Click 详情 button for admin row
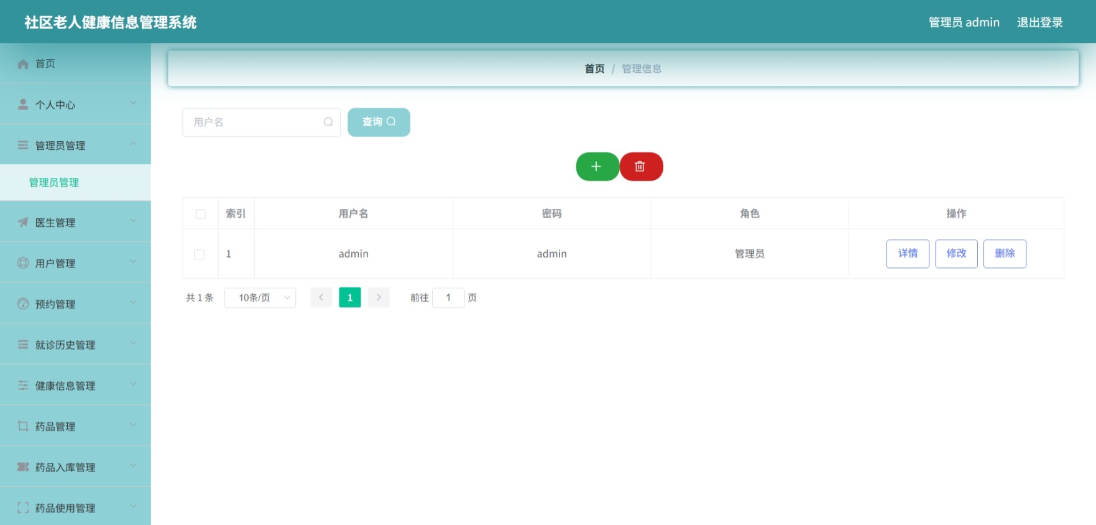 coord(908,254)
